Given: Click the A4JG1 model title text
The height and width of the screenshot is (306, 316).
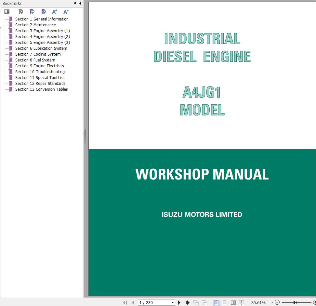Looking at the screenshot, I should [x=202, y=92].
